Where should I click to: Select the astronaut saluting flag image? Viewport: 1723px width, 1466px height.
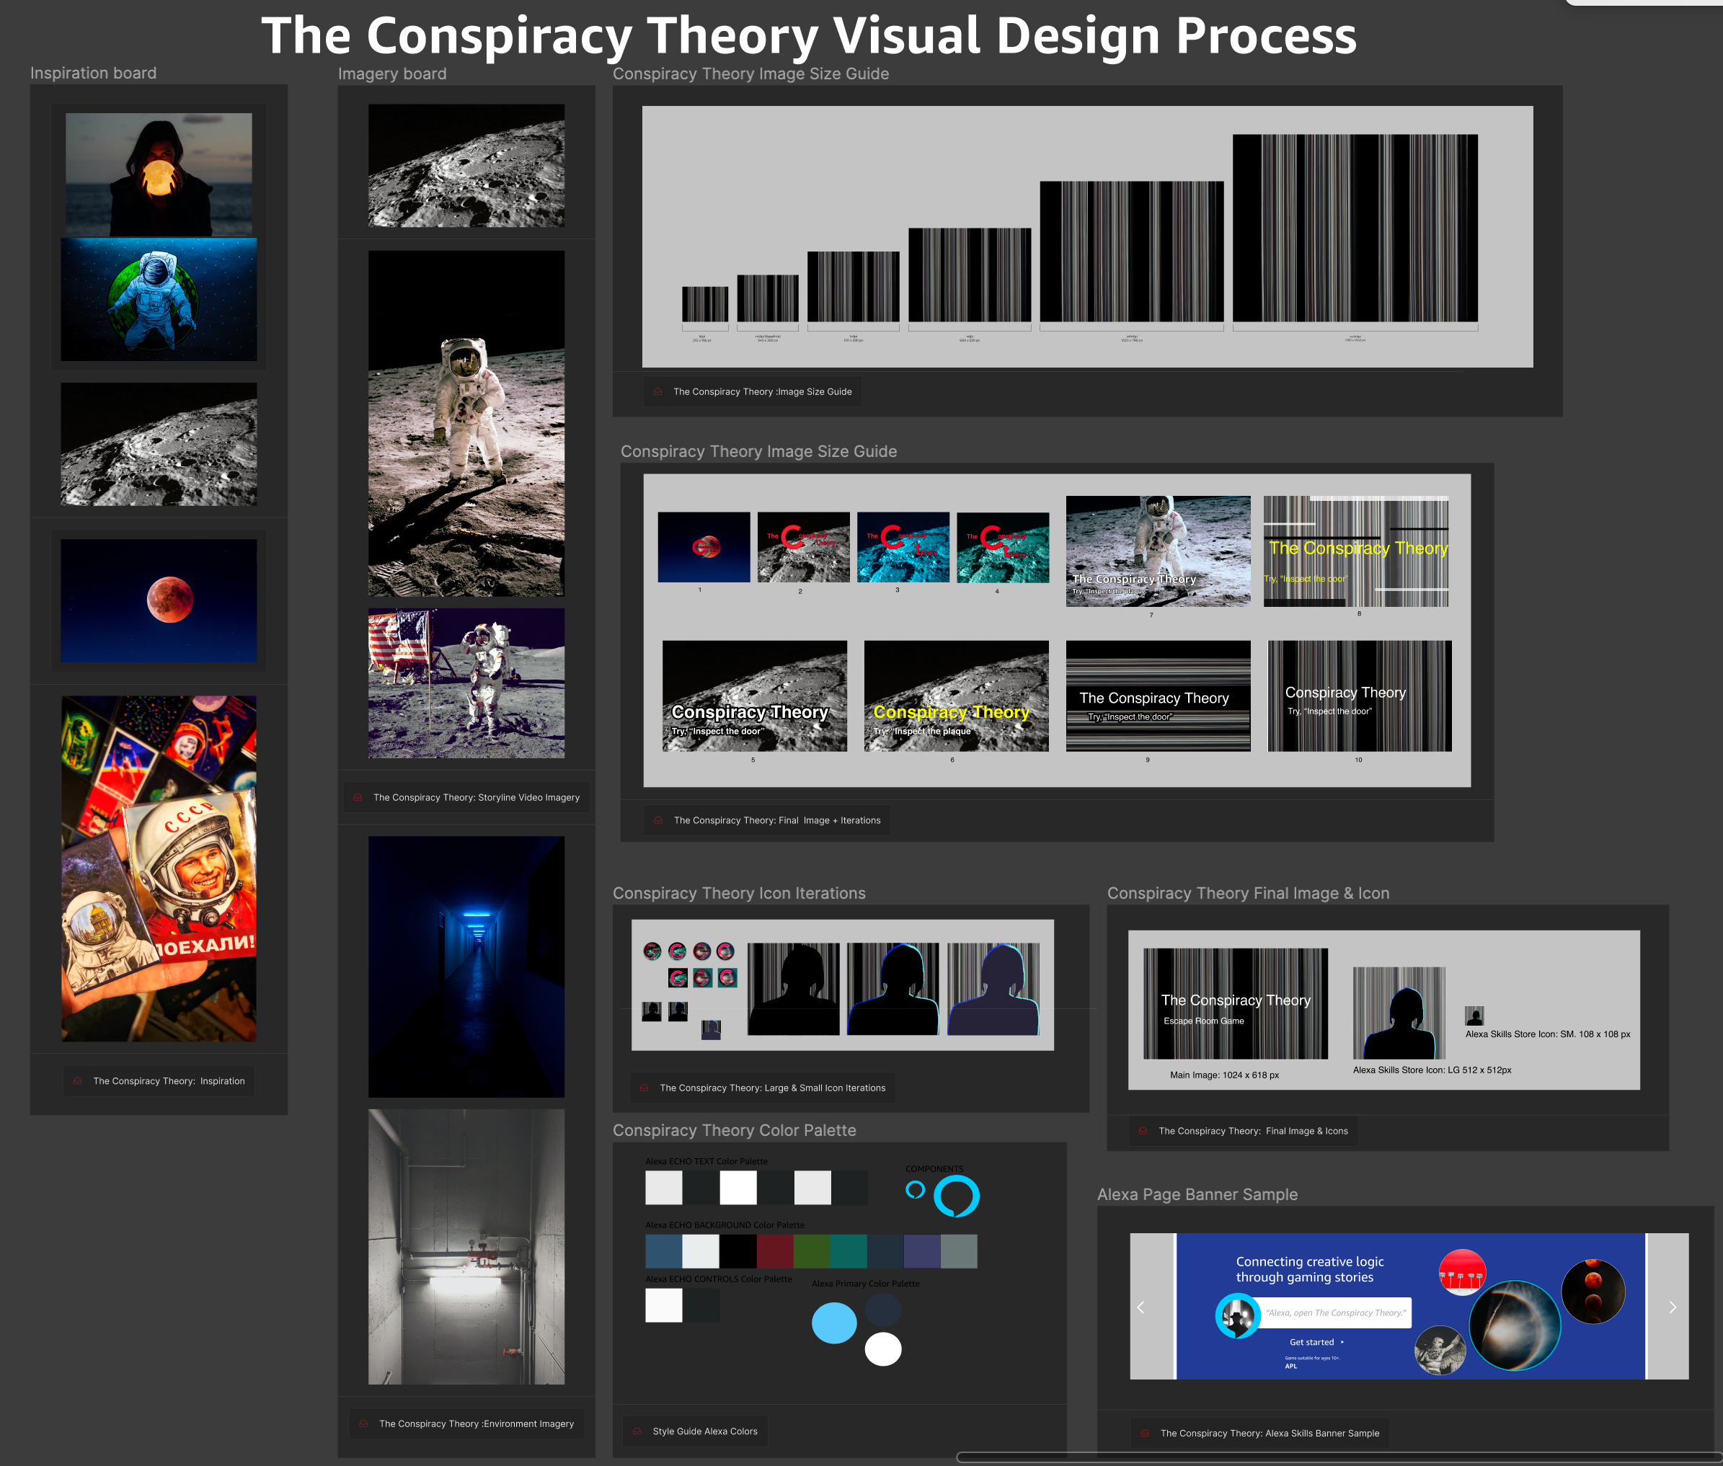pos(466,683)
